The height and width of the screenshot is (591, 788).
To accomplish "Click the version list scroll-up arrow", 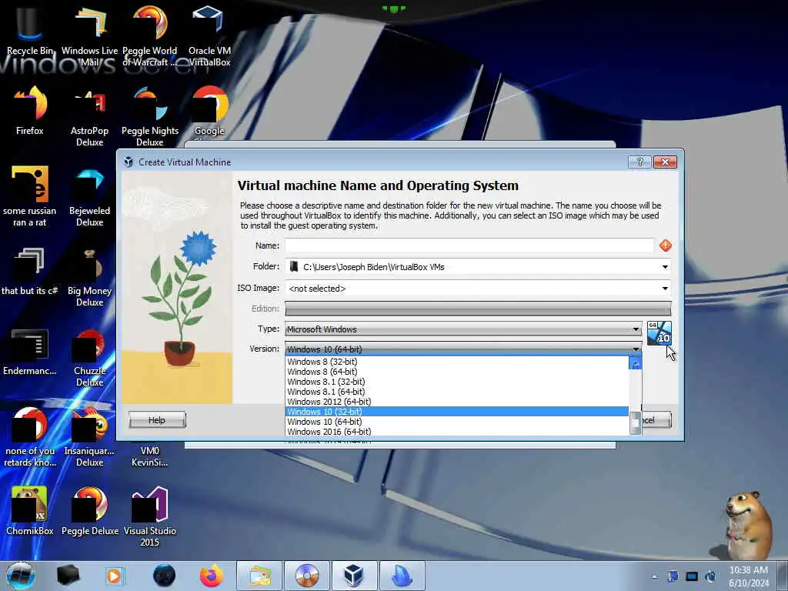I will (635, 363).
